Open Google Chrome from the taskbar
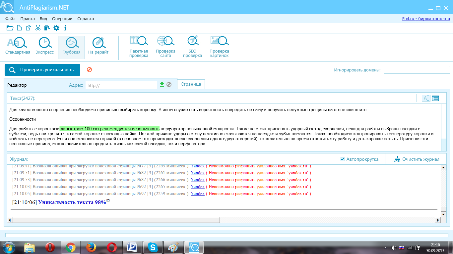This screenshot has width=453, height=254. coord(70,247)
